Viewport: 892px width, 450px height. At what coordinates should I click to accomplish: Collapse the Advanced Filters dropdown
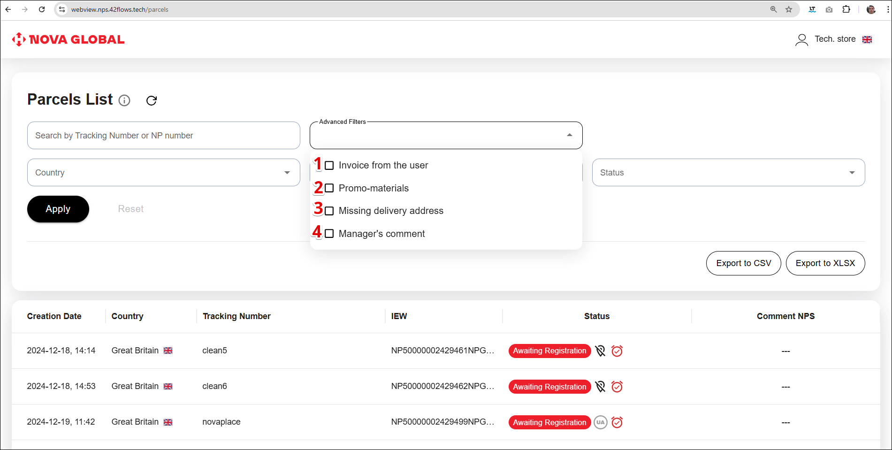click(569, 135)
